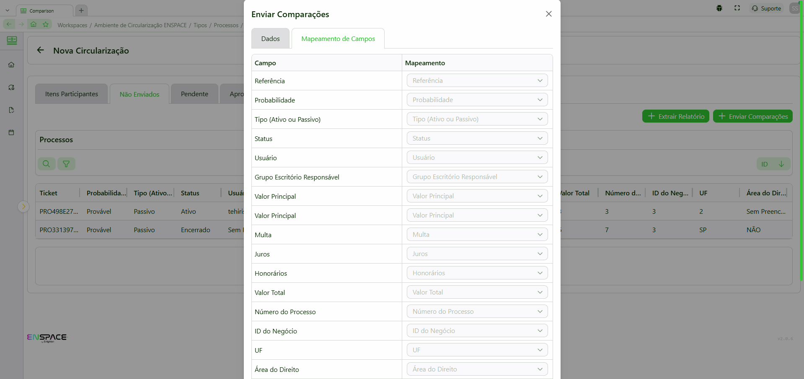Open the Referência mapping dropdown

[x=477, y=81]
